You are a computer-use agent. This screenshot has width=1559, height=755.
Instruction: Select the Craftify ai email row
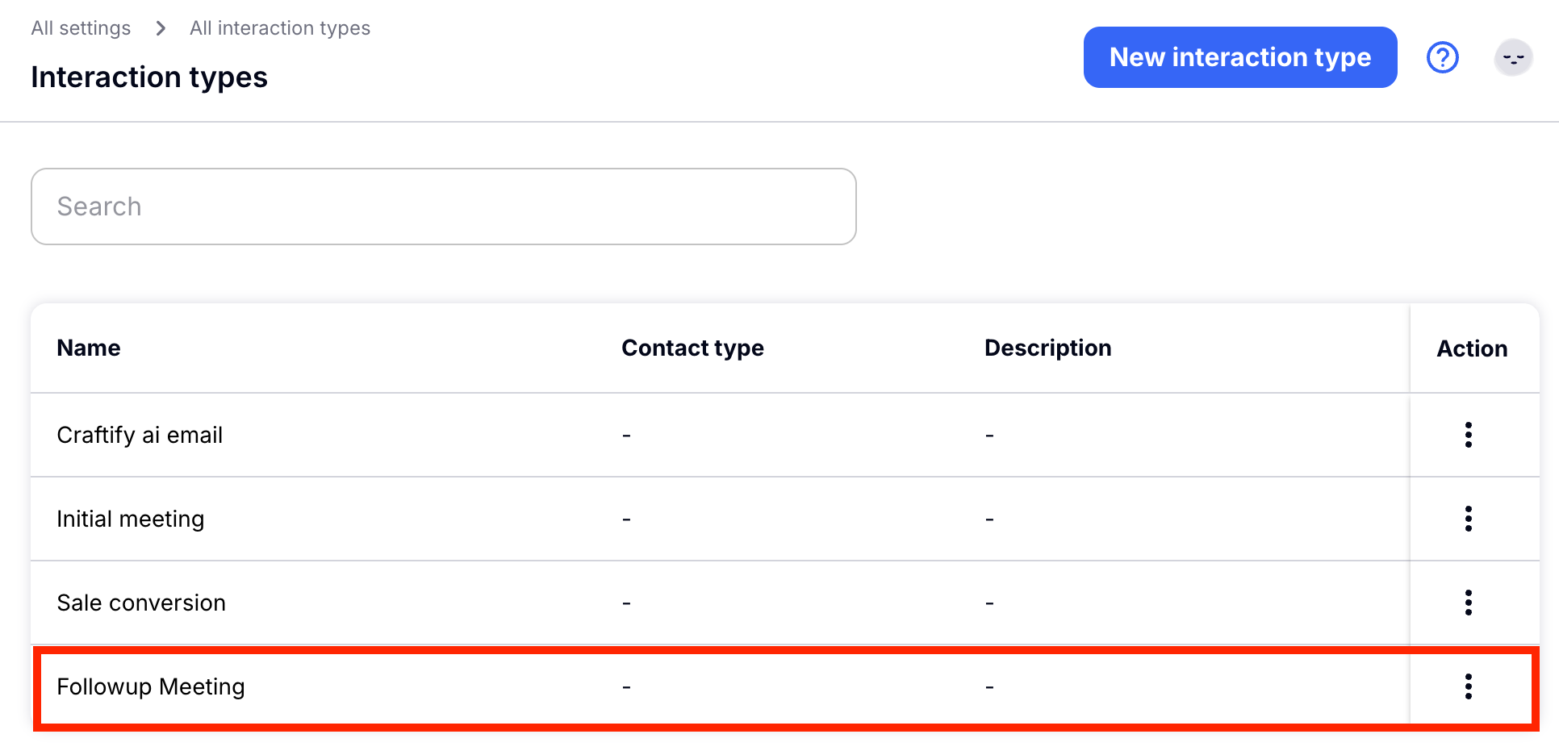[x=140, y=435]
